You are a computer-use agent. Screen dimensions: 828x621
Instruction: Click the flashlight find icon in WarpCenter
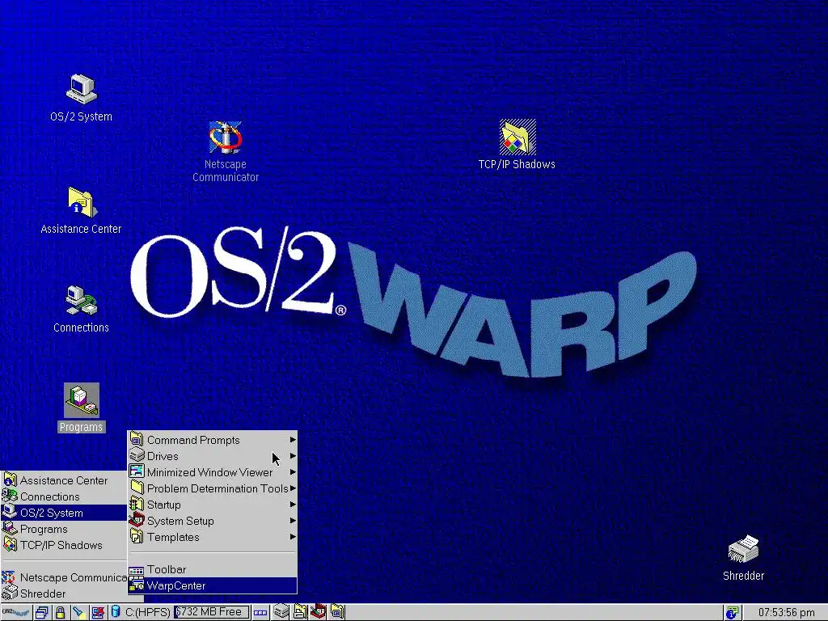tap(78, 613)
